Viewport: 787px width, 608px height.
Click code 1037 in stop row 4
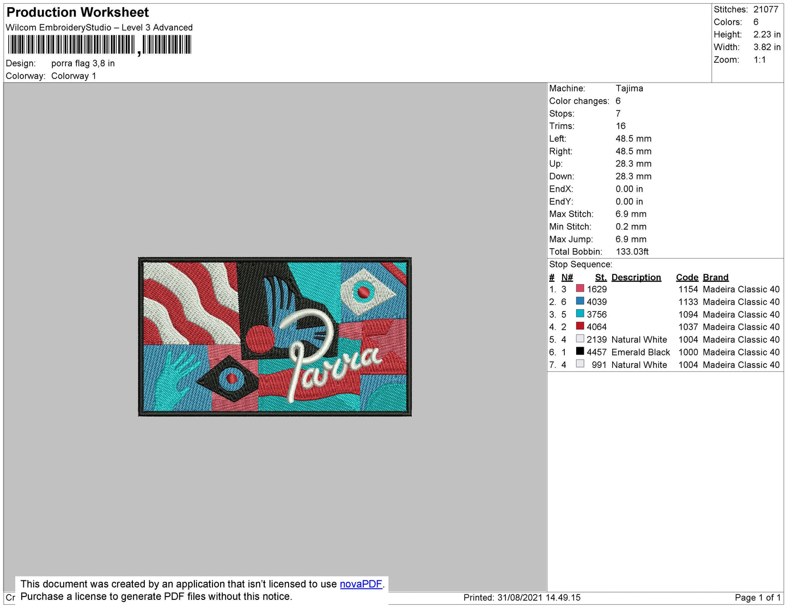(x=688, y=327)
